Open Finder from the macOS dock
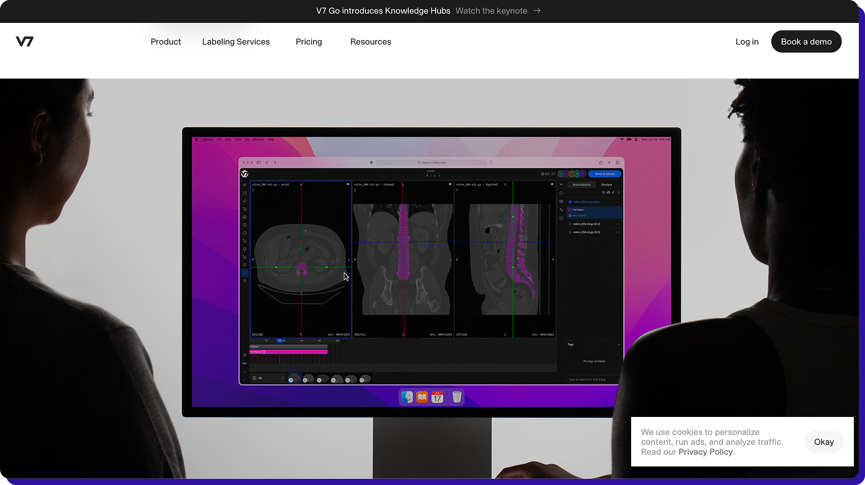865x485 pixels. (407, 397)
